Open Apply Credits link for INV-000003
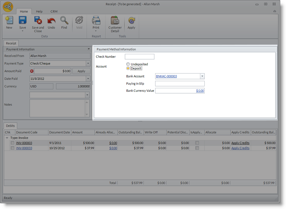Screen dimensions: 286x209 coord(240,143)
